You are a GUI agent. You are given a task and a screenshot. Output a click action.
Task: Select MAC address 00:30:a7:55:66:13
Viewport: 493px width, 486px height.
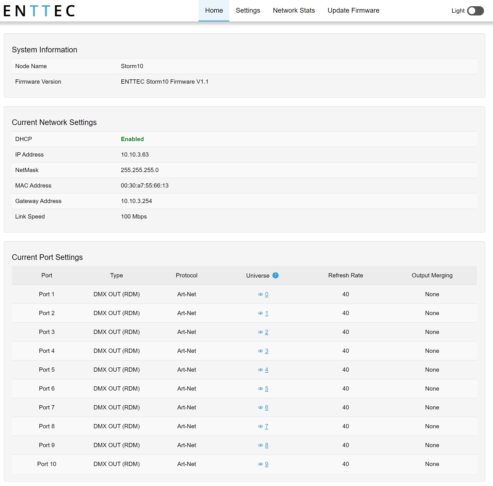click(145, 186)
